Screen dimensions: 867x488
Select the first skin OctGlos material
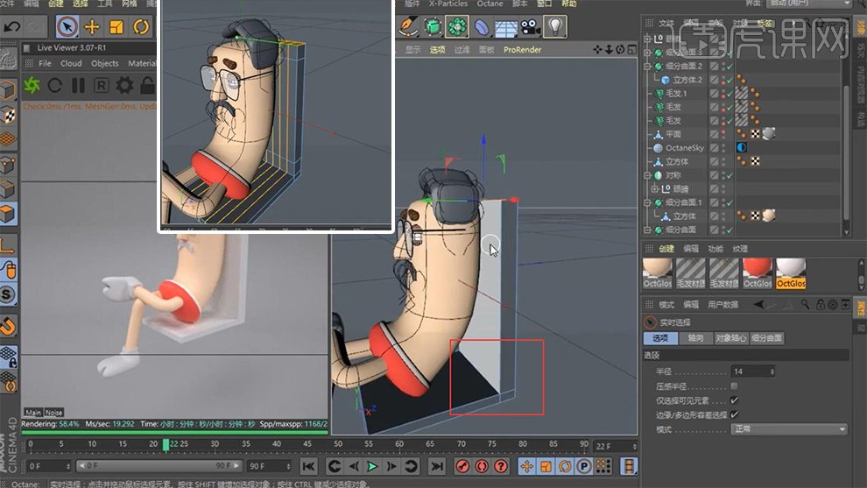click(x=658, y=273)
